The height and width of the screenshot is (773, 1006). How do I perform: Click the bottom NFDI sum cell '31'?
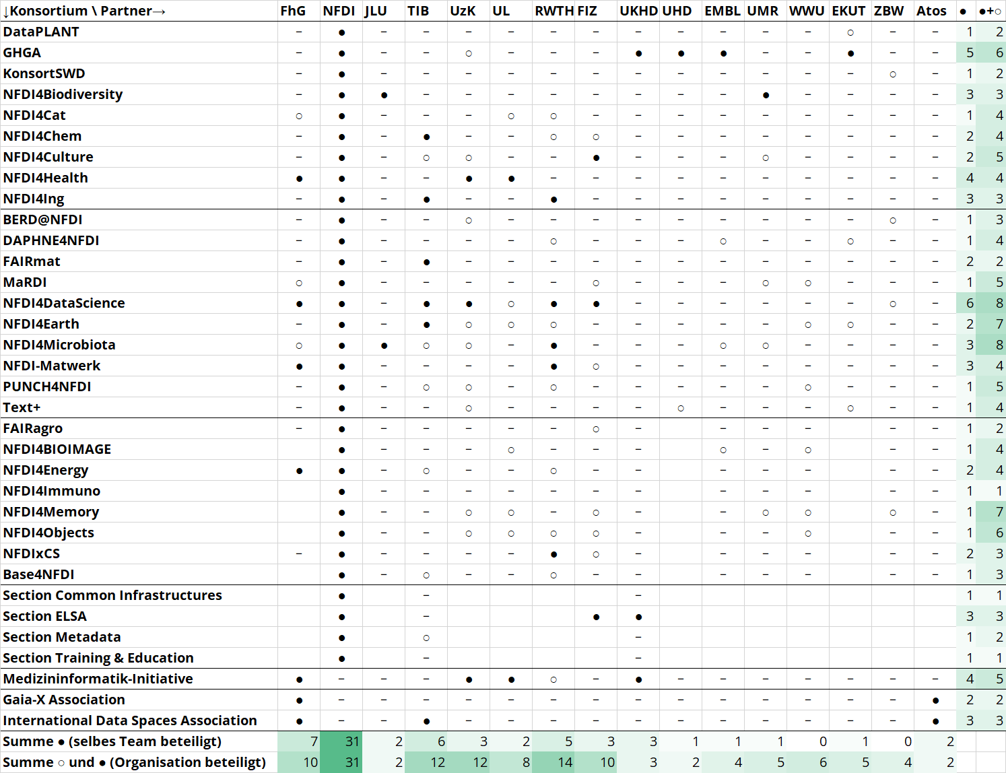[x=341, y=762]
